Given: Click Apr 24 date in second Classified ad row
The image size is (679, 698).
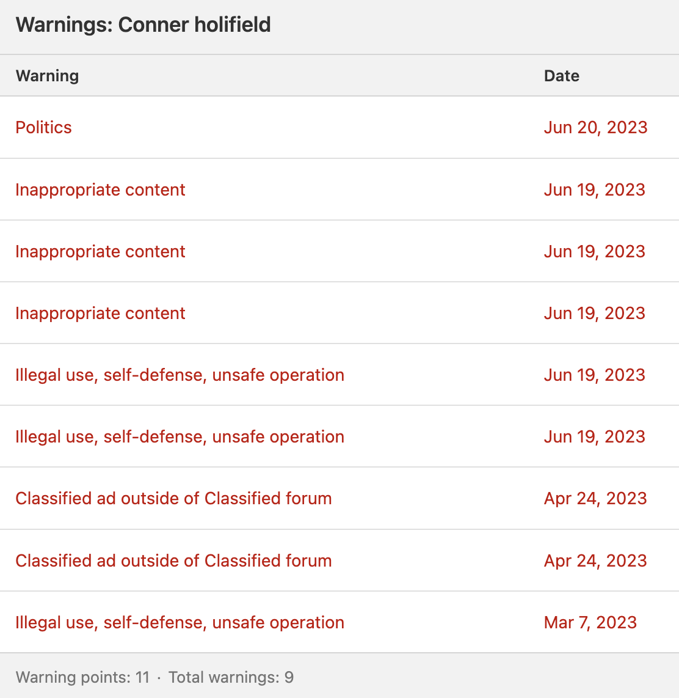Looking at the screenshot, I should click(x=595, y=560).
